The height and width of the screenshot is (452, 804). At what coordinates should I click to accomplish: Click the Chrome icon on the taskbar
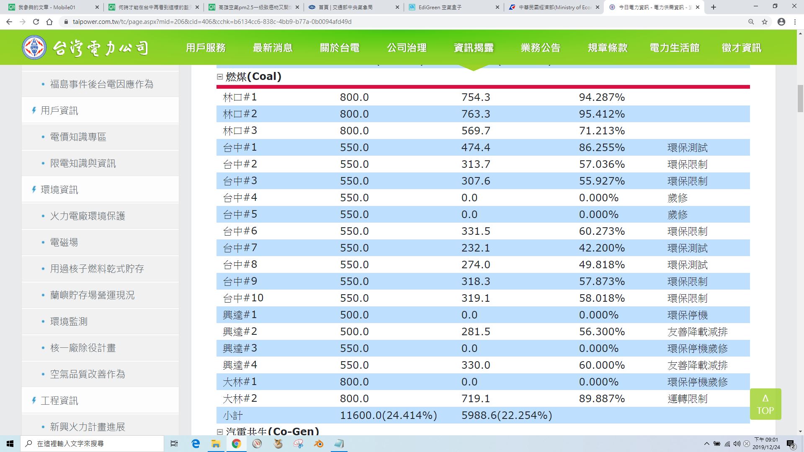tap(236, 444)
